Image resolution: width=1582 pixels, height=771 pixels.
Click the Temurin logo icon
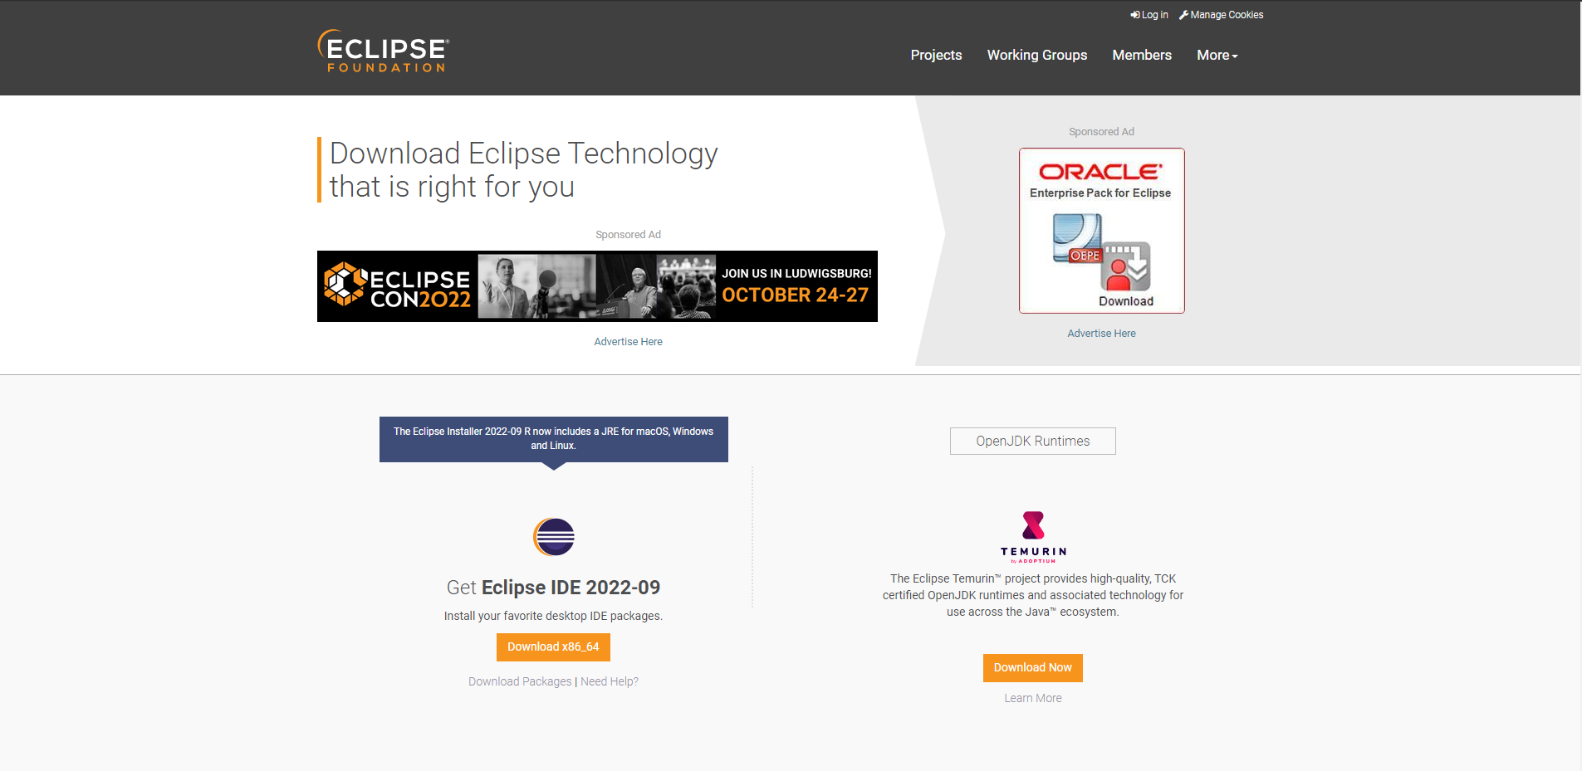click(x=1033, y=536)
